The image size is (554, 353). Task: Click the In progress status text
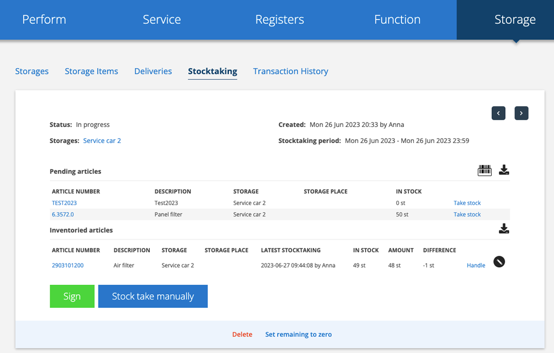93,125
